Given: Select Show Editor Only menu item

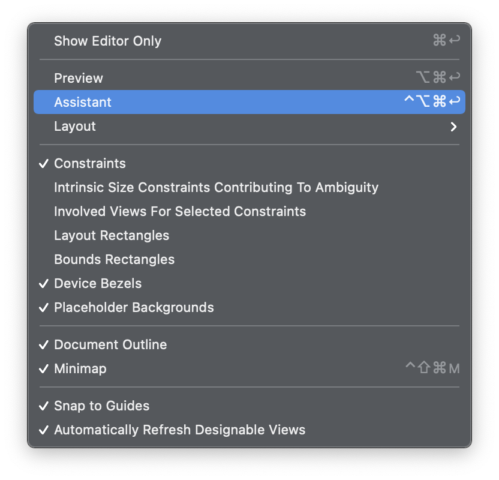Looking at the screenshot, I should pos(249,41).
